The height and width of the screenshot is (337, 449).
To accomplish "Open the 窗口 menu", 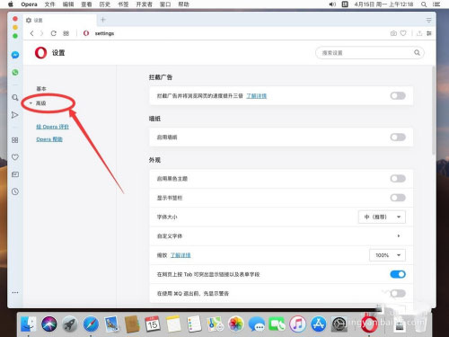I will point(165,4).
